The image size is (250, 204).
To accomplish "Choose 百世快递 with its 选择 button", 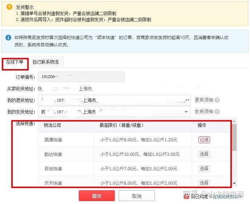I will 204,169.
